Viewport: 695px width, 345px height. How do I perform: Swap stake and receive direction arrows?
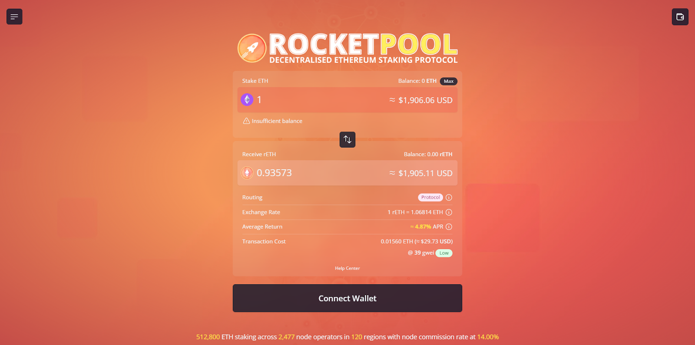pos(347,139)
